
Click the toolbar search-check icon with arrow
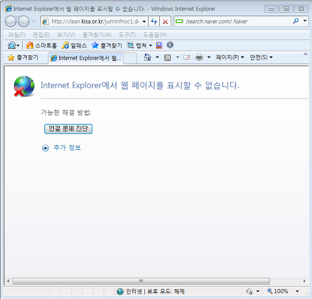coord(14,45)
